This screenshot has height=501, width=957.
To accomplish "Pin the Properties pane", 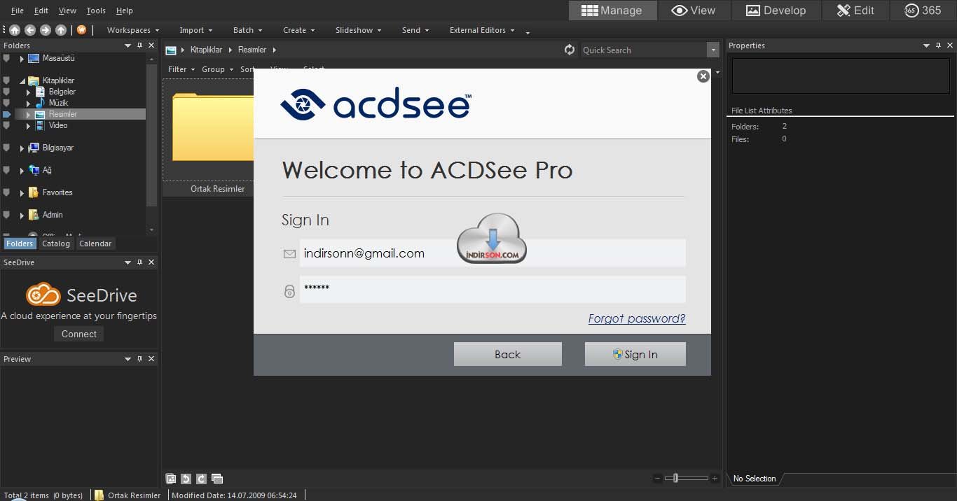I will (x=938, y=45).
